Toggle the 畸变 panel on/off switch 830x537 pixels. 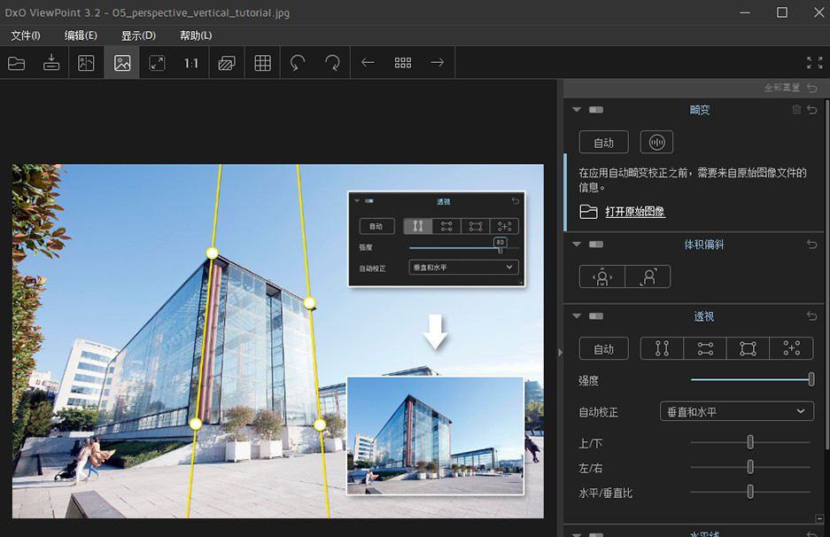(596, 110)
